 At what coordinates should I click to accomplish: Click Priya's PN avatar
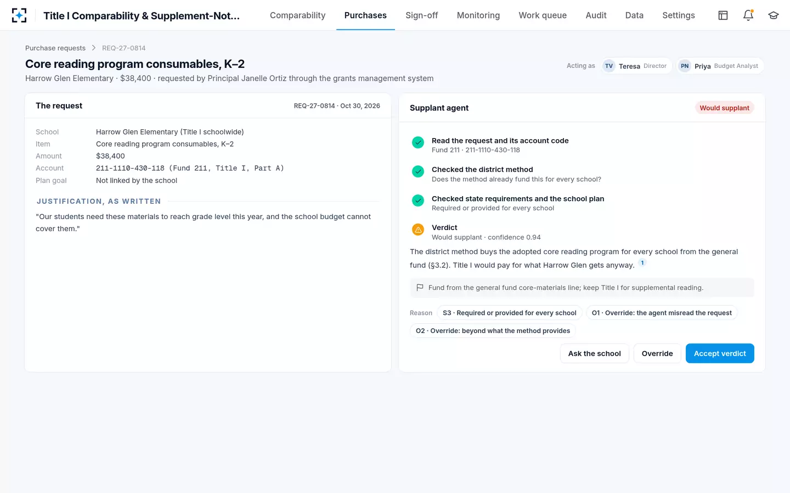pyautogui.click(x=685, y=66)
